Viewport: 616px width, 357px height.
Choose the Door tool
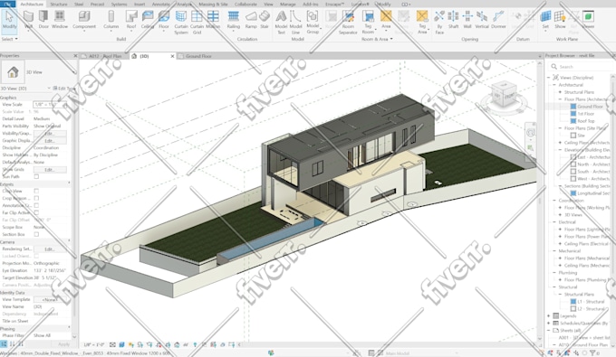tap(43, 20)
